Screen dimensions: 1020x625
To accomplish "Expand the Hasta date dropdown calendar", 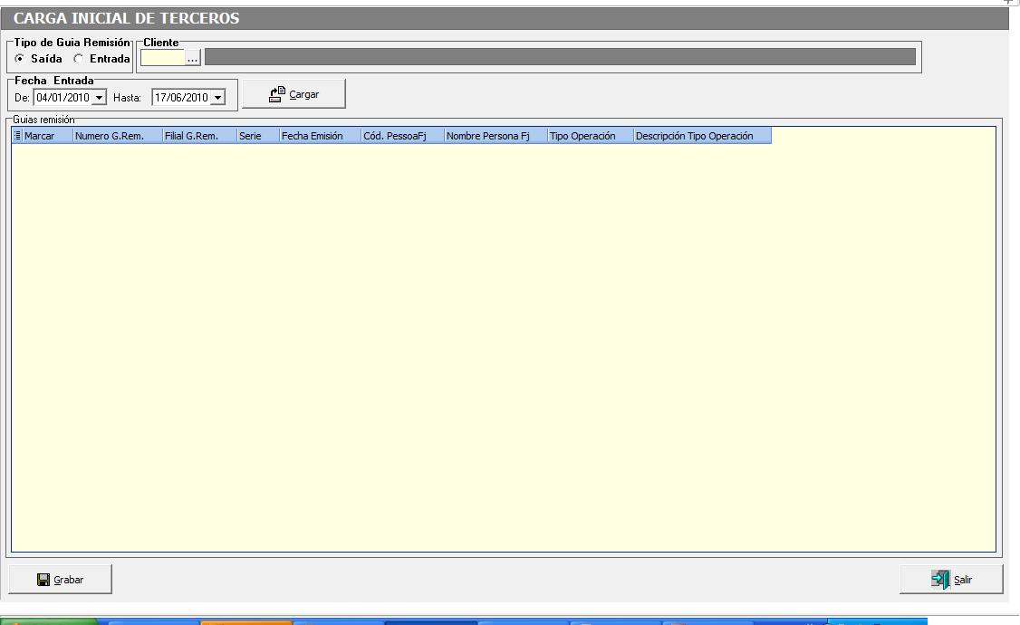I will pos(217,98).
